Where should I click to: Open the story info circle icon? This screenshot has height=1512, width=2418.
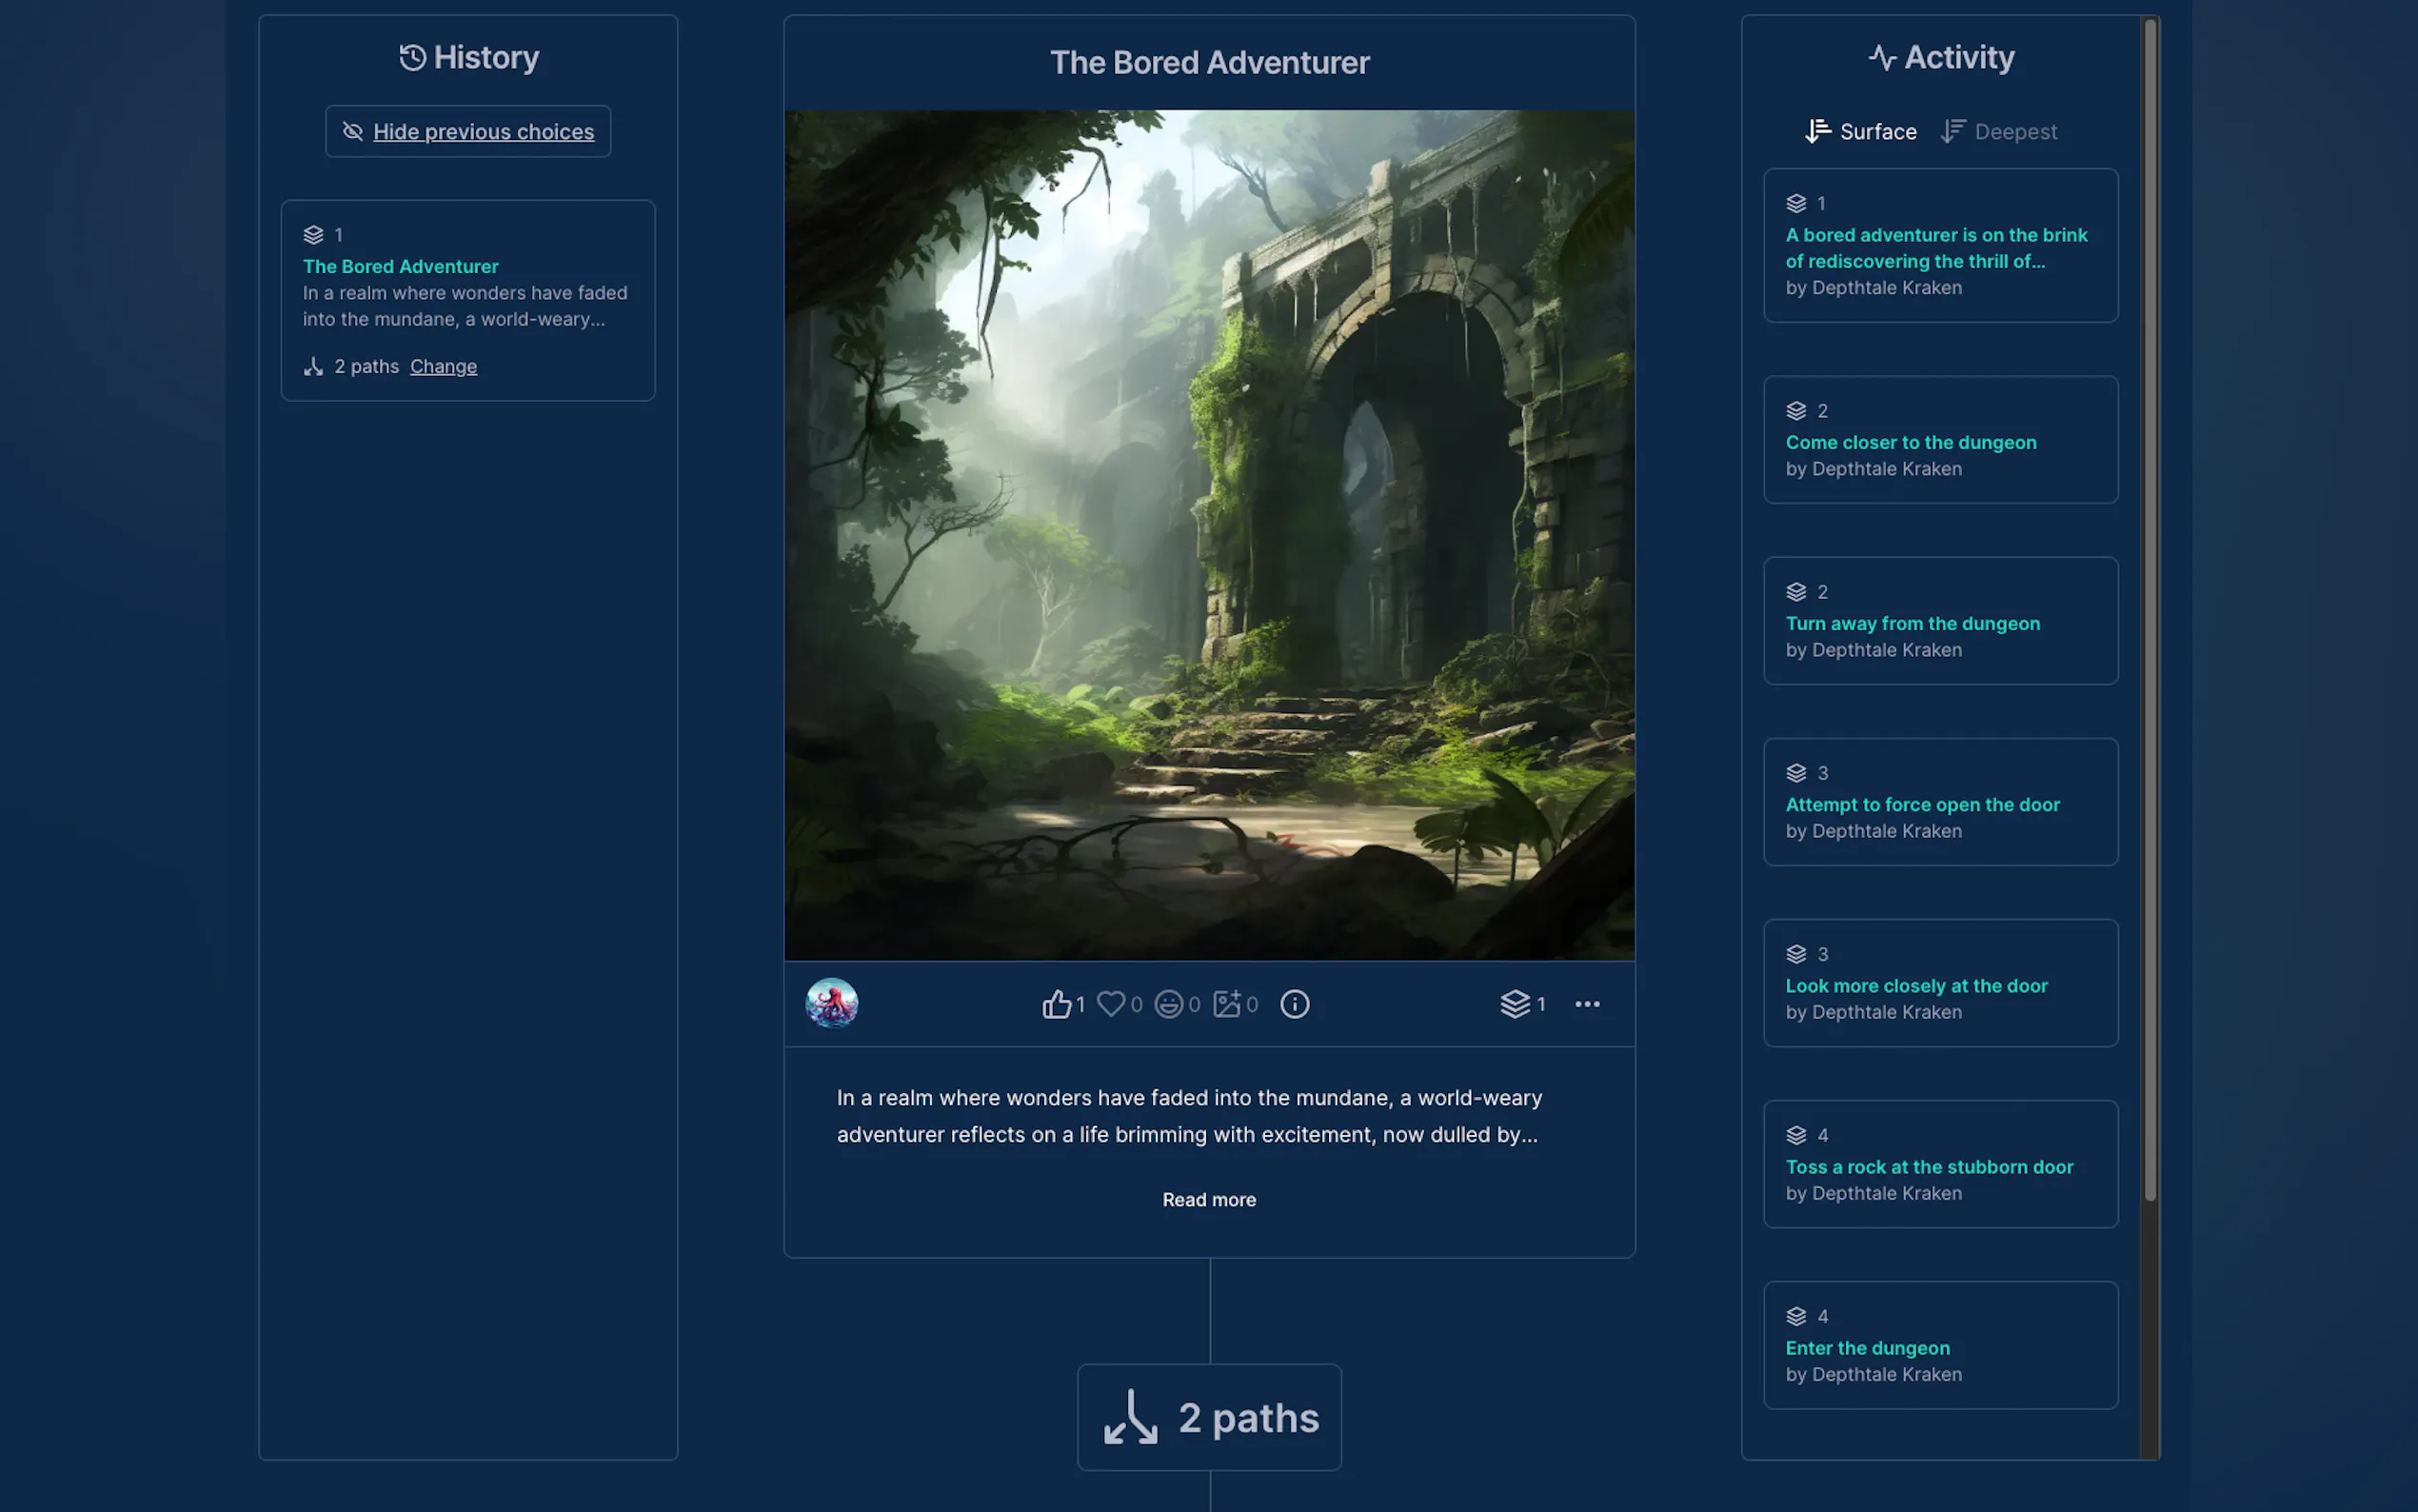[x=1295, y=1004]
